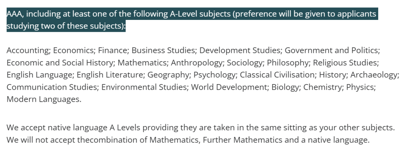Click the 'World Development' subject
The image size is (406, 149).
tap(229, 87)
